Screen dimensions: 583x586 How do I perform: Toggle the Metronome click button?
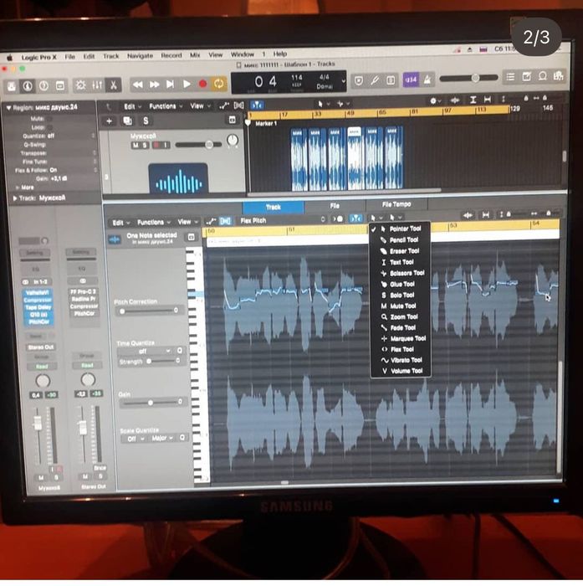427,80
